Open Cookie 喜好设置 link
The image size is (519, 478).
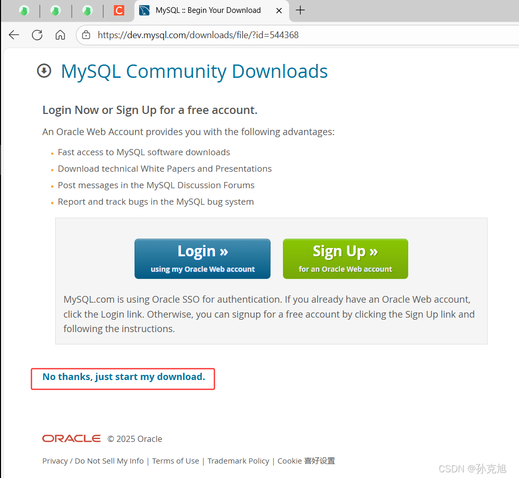[x=306, y=461]
